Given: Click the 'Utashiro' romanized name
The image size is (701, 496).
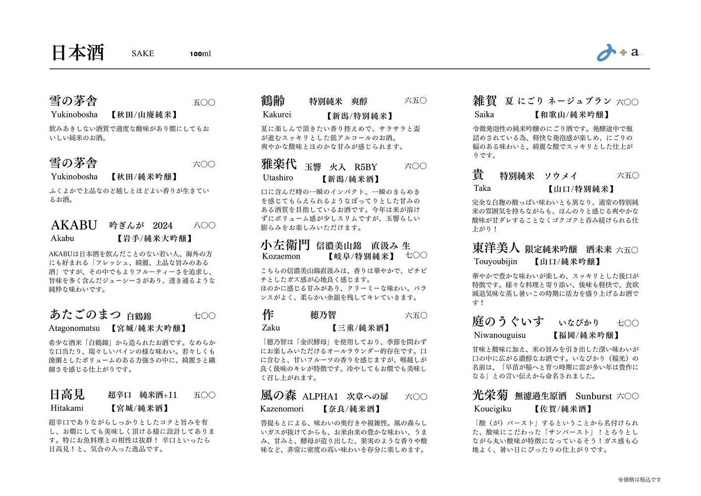Looking at the screenshot, I should tap(278, 178).
